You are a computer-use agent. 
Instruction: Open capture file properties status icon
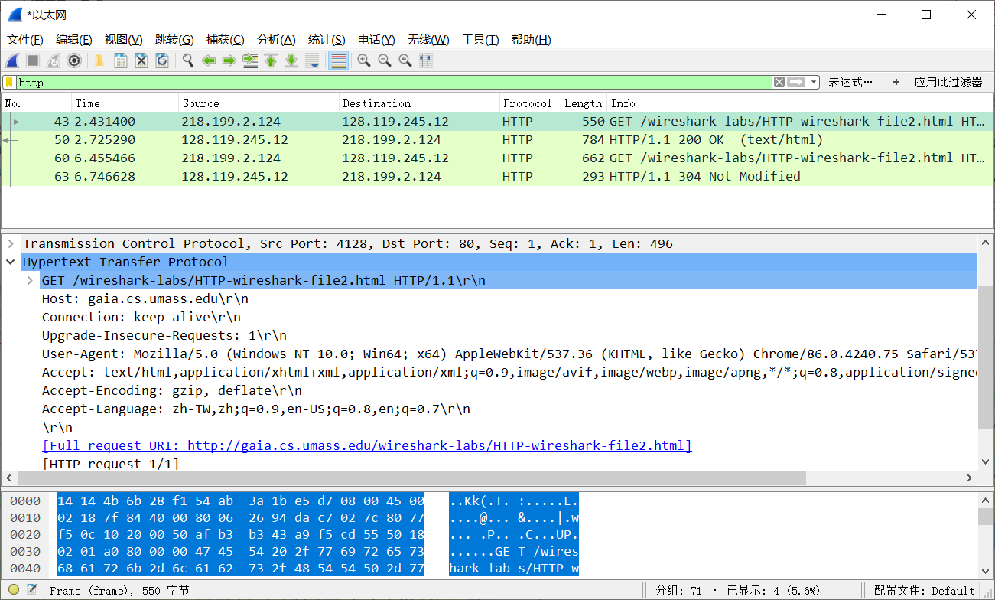click(32, 590)
